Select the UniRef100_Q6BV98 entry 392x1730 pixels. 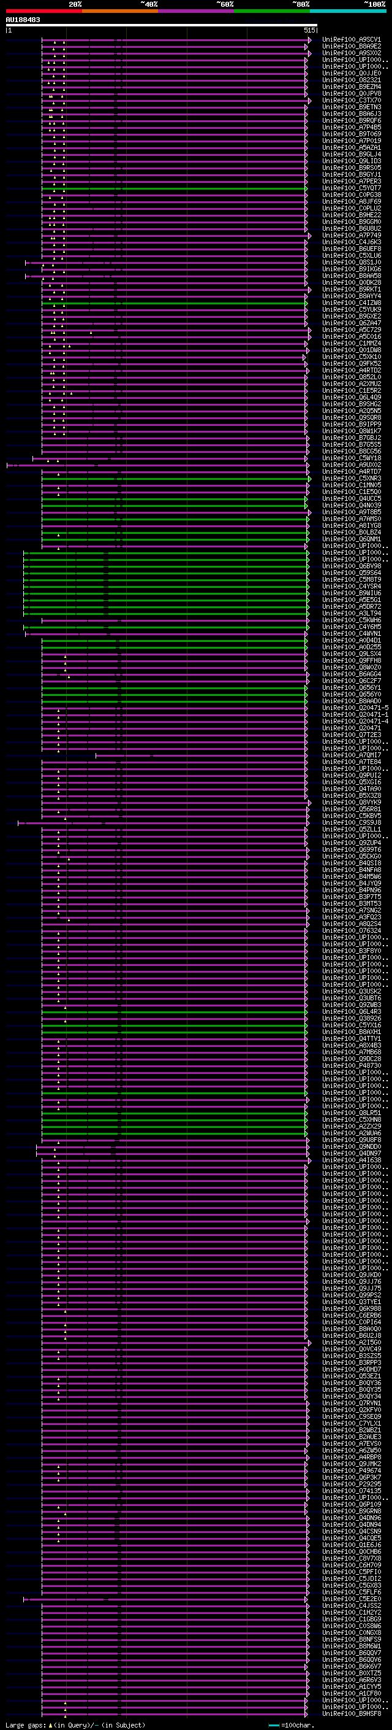(352, 566)
